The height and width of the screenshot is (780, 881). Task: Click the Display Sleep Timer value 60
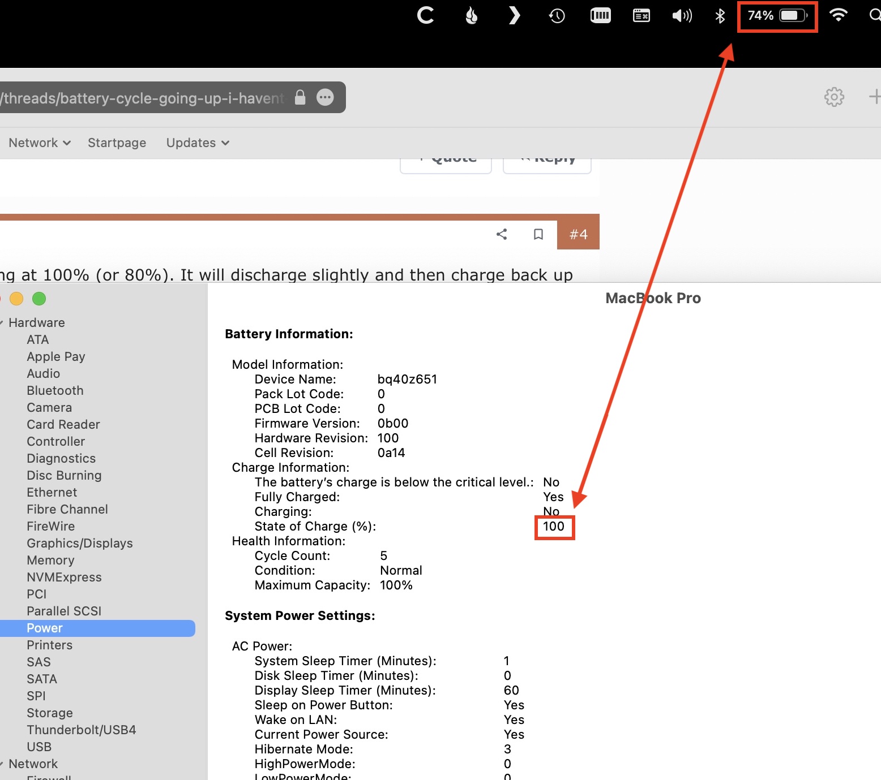(x=511, y=690)
